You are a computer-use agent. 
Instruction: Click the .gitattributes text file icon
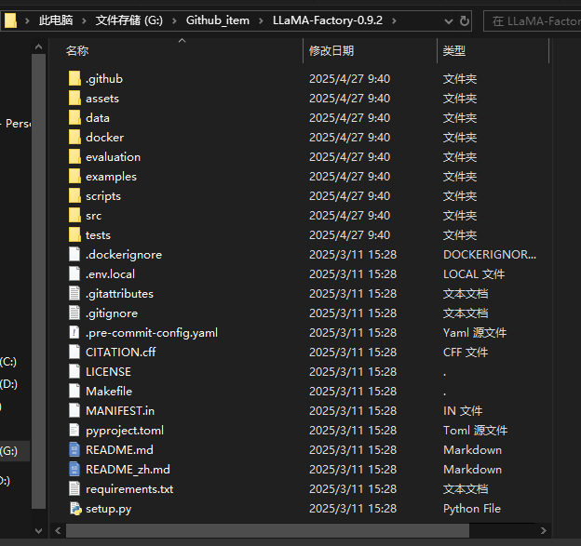74,294
